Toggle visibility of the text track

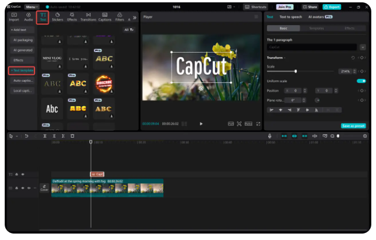point(23,174)
